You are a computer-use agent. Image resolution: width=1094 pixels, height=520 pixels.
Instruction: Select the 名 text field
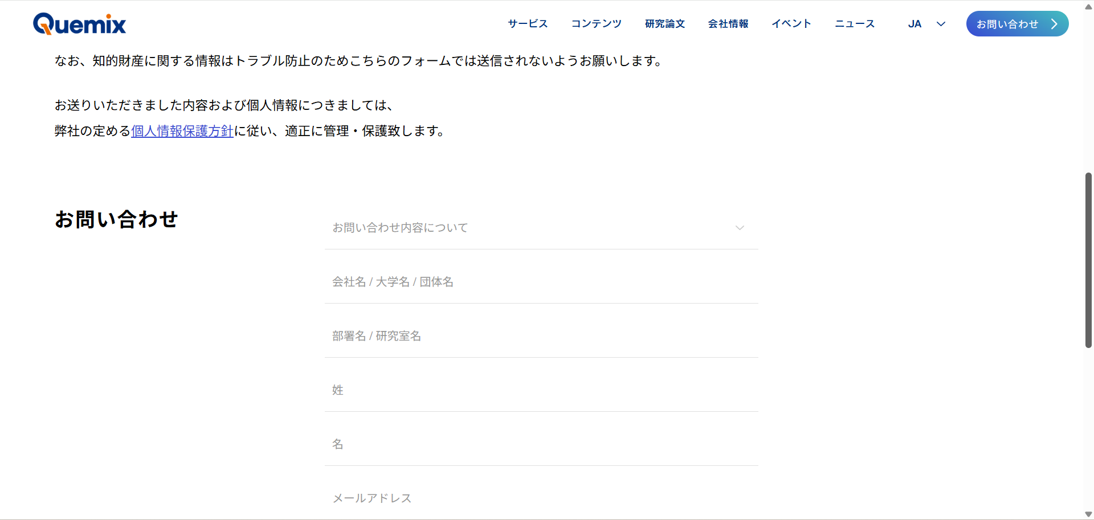click(541, 444)
